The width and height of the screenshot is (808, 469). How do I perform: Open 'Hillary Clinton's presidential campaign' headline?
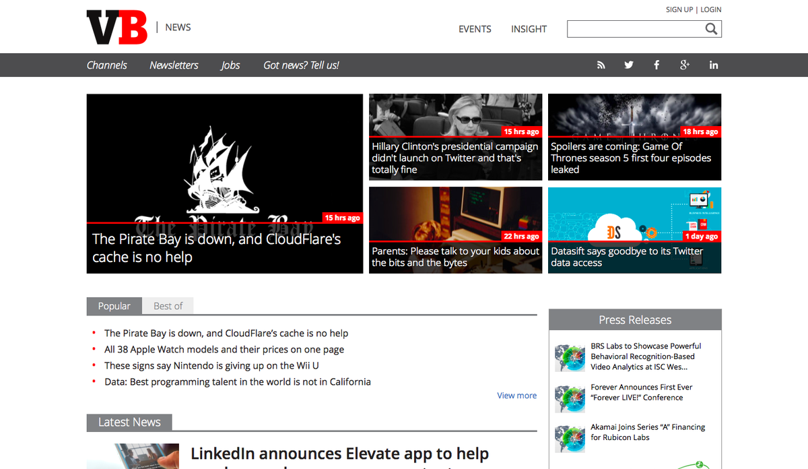pyautogui.click(x=455, y=158)
